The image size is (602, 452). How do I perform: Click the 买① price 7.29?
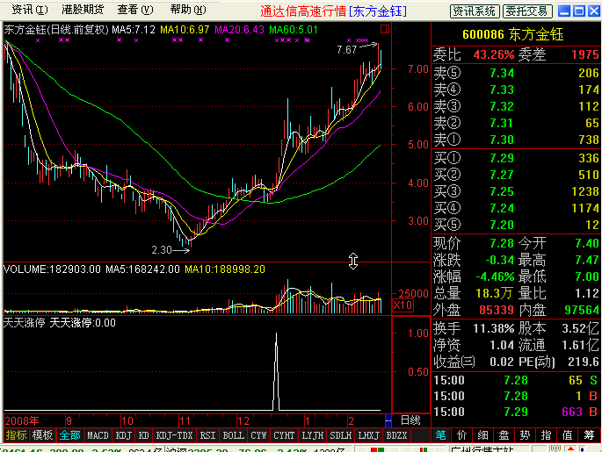click(x=502, y=158)
